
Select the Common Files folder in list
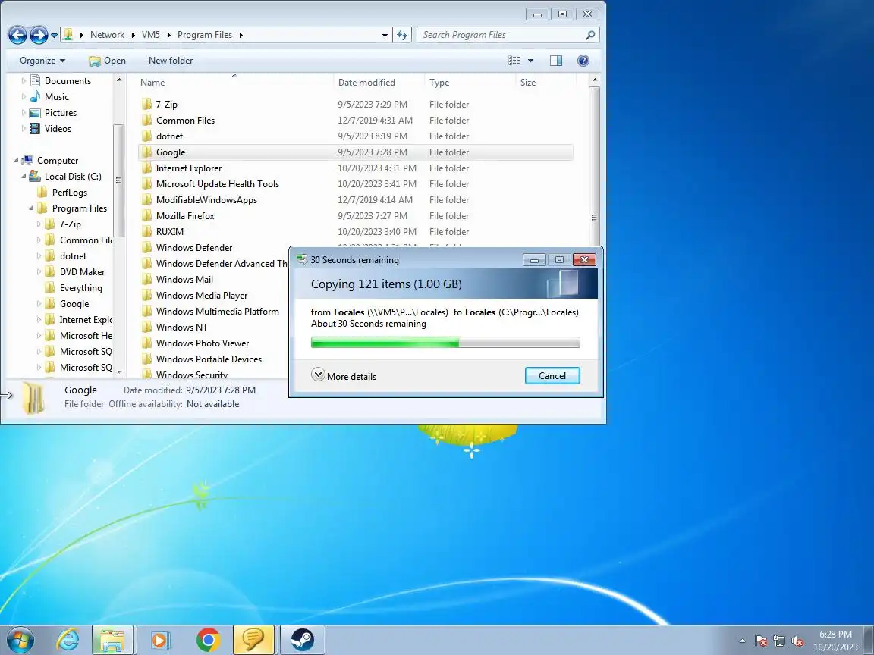pos(185,121)
